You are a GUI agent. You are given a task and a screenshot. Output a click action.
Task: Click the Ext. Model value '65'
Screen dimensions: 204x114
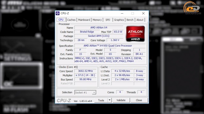(110, 54)
